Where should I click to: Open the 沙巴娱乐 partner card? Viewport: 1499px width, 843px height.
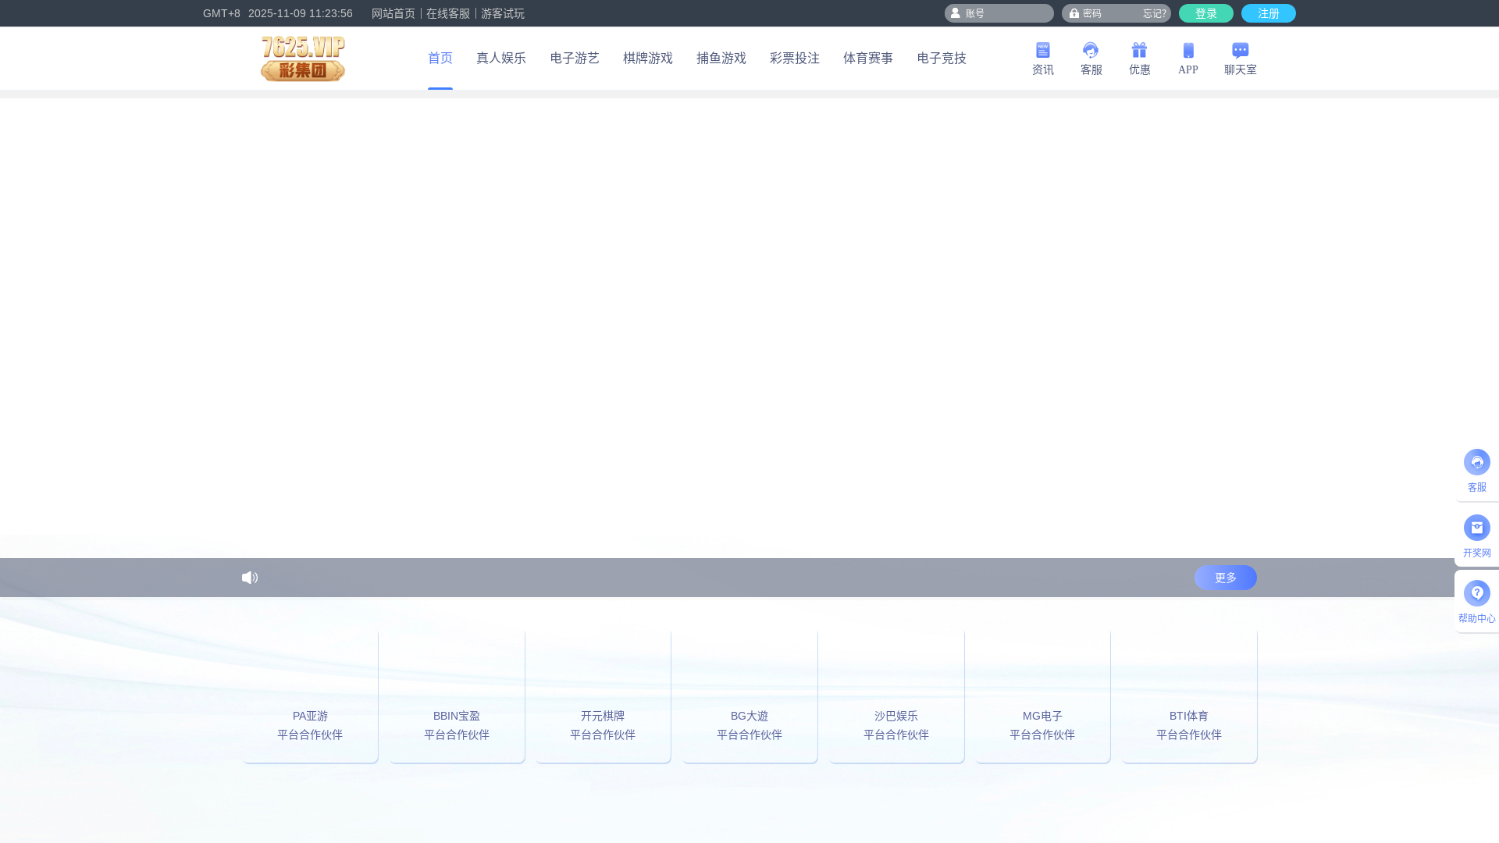[x=897, y=696]
